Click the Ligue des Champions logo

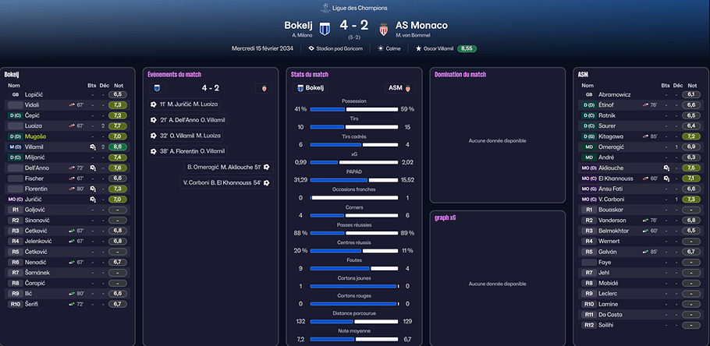[x=325, y=8]
